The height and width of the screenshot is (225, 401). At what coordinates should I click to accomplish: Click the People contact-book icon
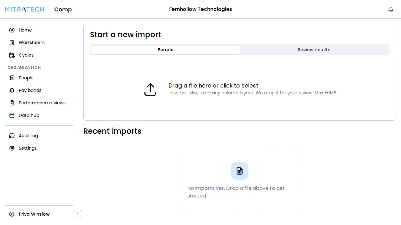[x=12, y=78]
